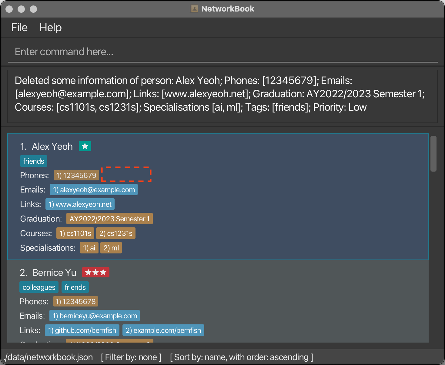Click the 'colleagues' tag under Bernice Yu
The height and width of the screenshot is (365, 445).
[39, 287]
